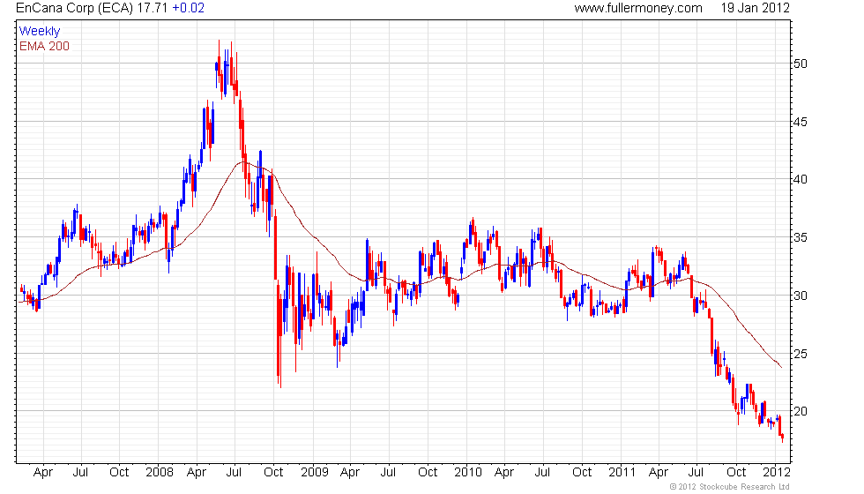Click the 35 price axis label
This screenshot has height=494, width=864.
pos(801,237)
